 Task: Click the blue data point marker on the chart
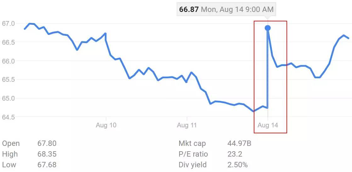[268, 28]
